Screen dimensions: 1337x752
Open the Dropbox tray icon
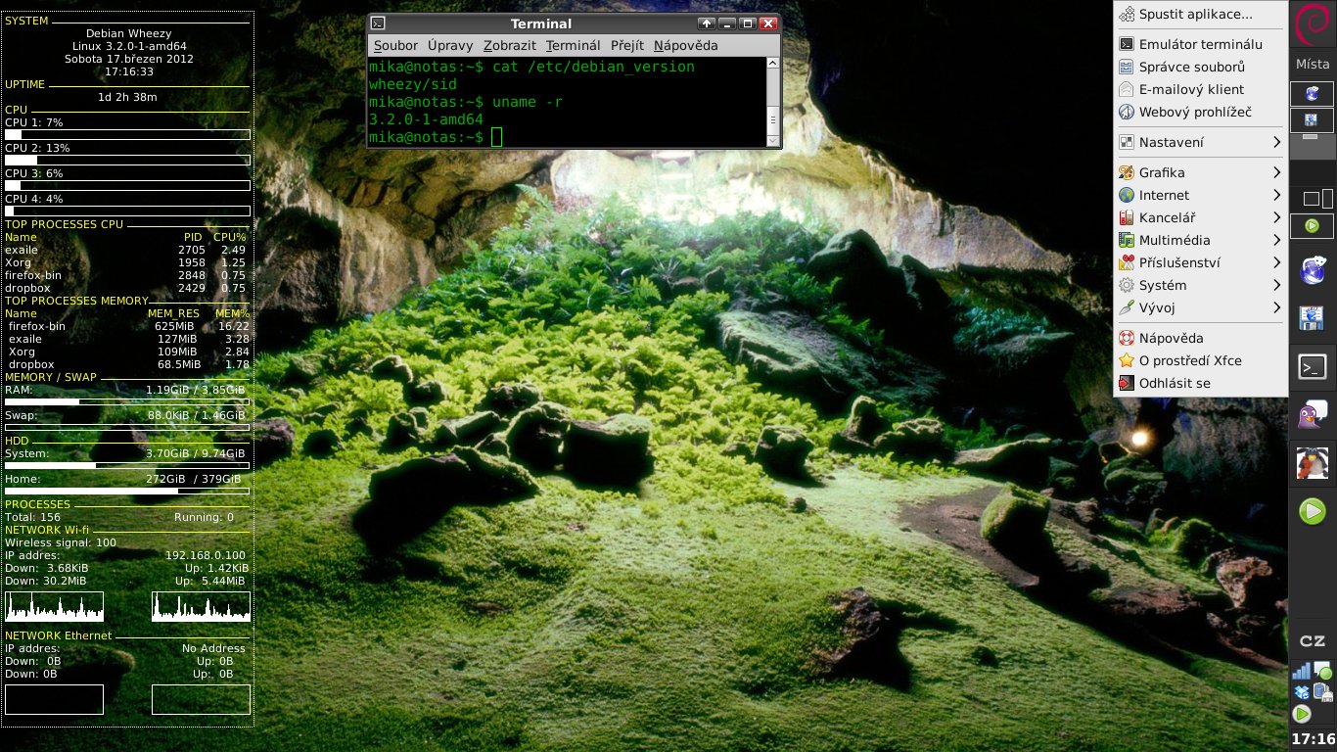pyautogui.click(x=1301, y=693)
